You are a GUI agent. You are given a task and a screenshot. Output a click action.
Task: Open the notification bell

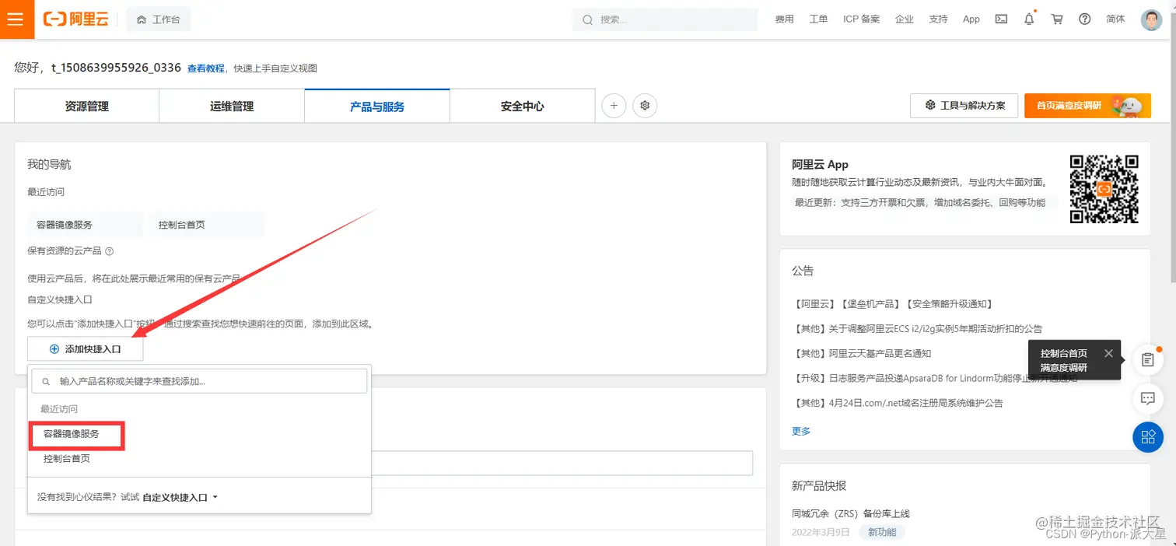pos(1029,19)
